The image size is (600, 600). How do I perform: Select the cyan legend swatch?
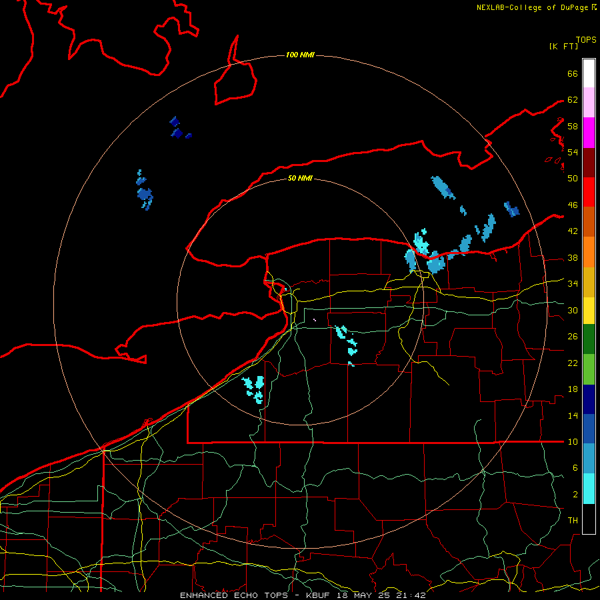pyautogui.click(x=589, y=489)
